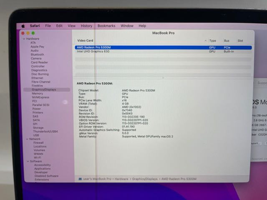Select Camera in the sidebar
267x200 pixels.
[x=36, y=58]
